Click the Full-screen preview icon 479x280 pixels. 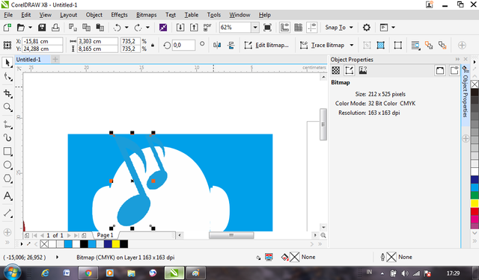(267, 28)
